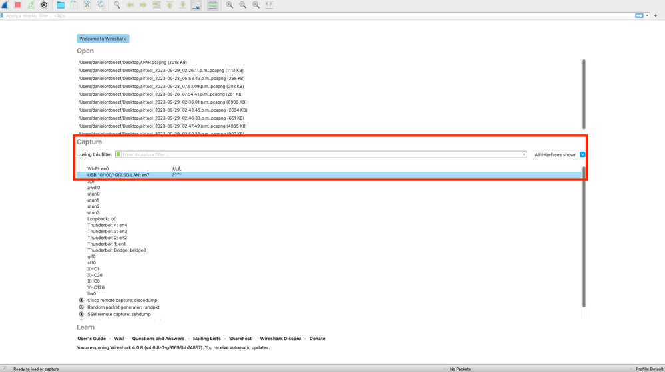Jump to the first packet with up arrow icon
This screenshot has width=665, height=372.
(170, 5)
